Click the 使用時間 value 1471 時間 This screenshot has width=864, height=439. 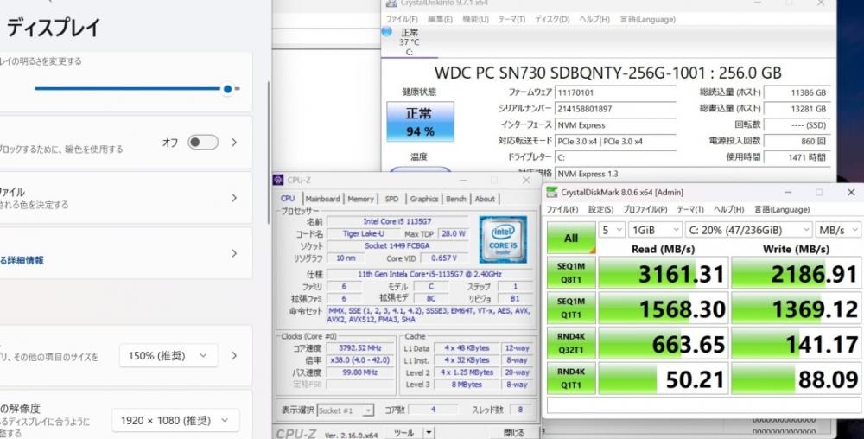click(797, 157)
